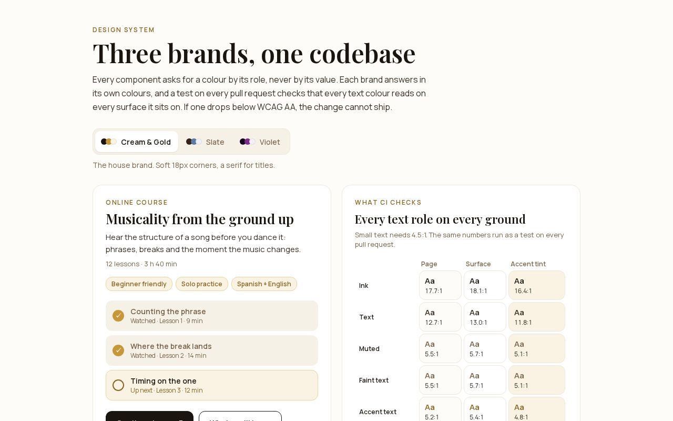Select the Ink on Accent tint swatch 16.4:1
The width and height of the screenshot is (673, 421).
point(537,285)
